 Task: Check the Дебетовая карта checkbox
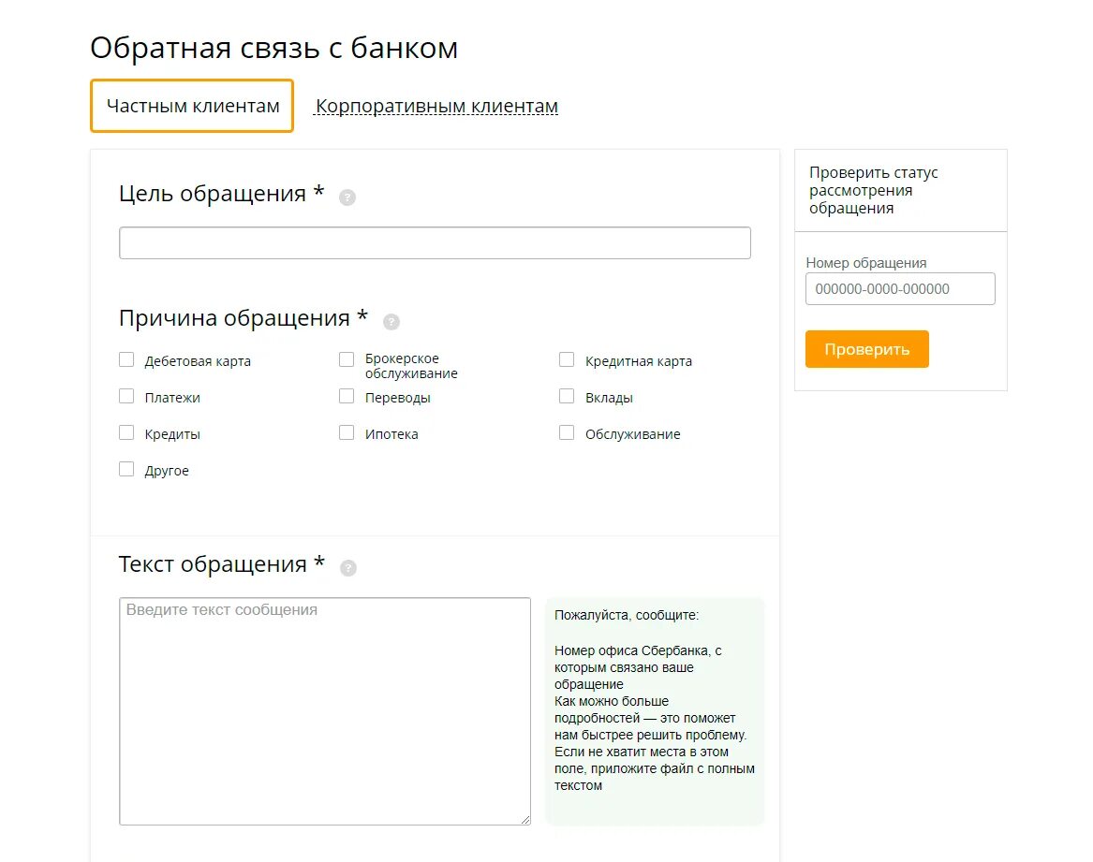[x=126, y=359]
